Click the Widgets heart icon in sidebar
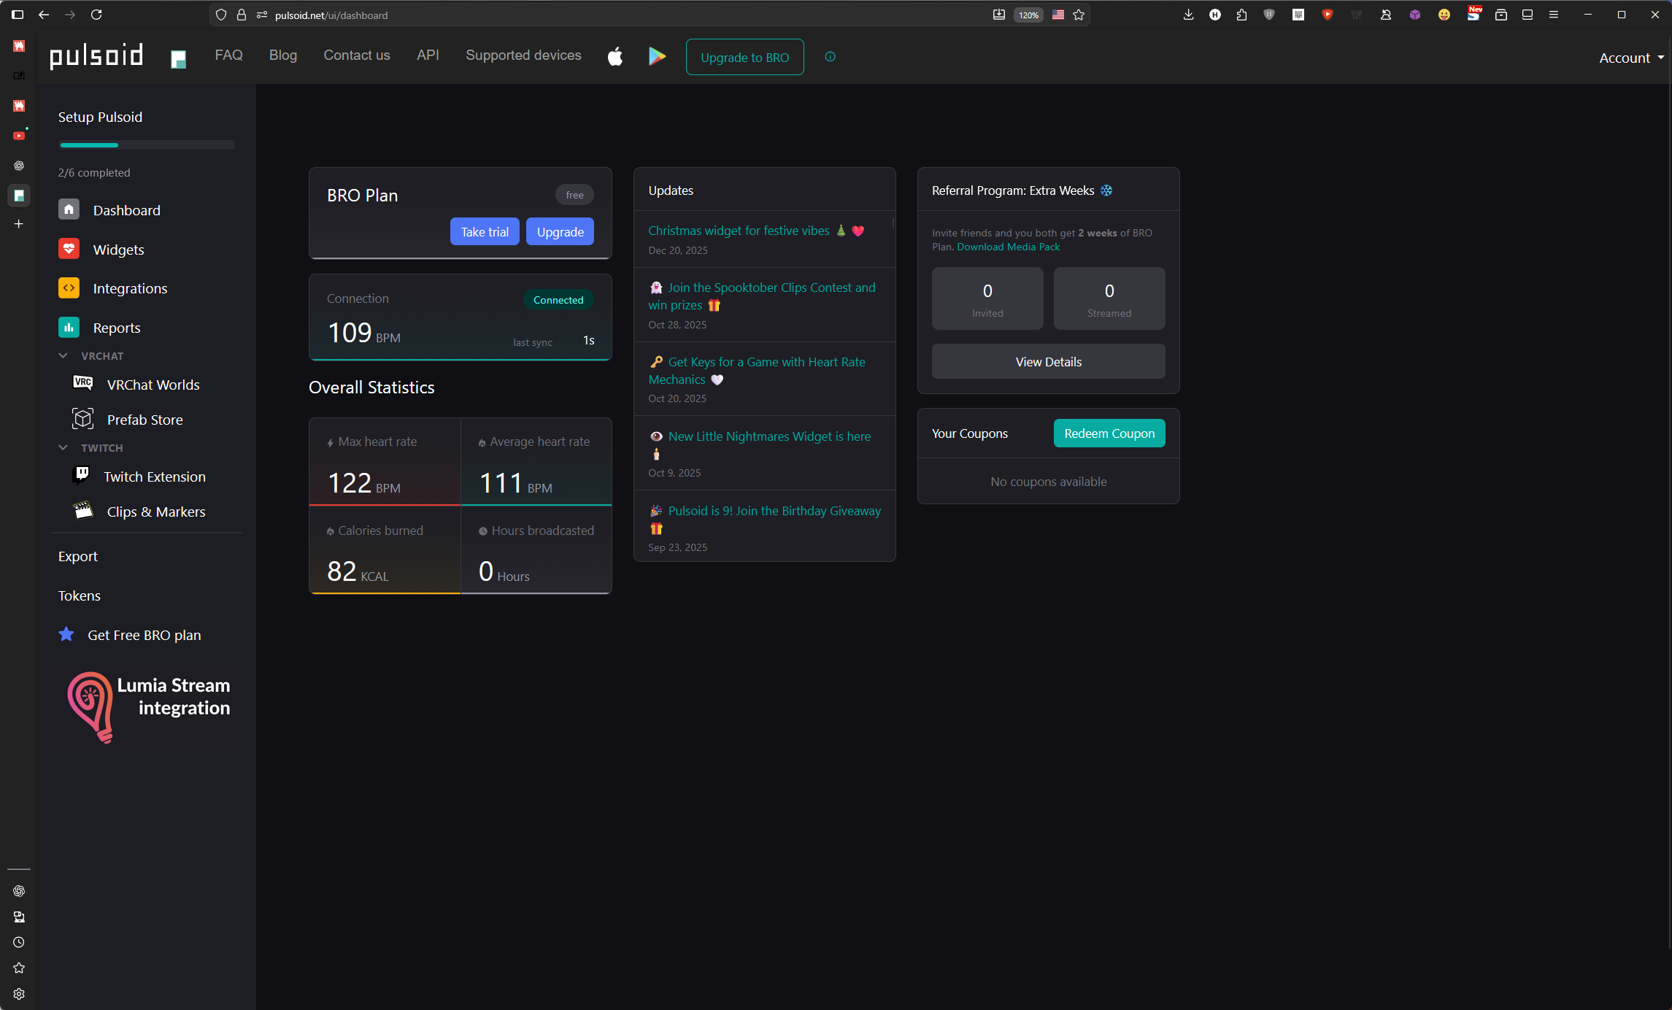The height and width of the screenshot is (1010, 1672). (69, 250)
